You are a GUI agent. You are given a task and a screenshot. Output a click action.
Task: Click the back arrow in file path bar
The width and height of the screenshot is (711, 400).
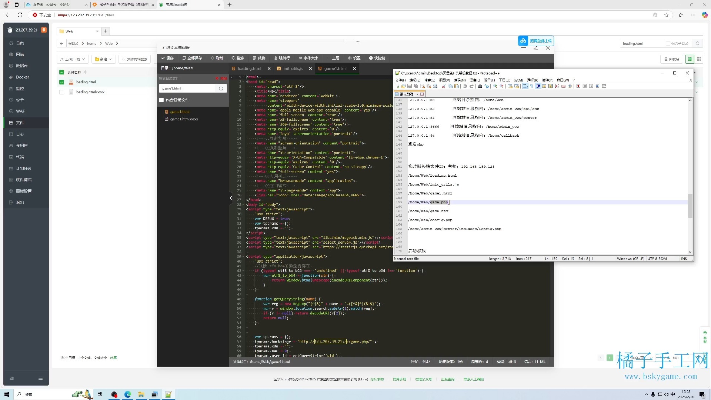[61, 44]
